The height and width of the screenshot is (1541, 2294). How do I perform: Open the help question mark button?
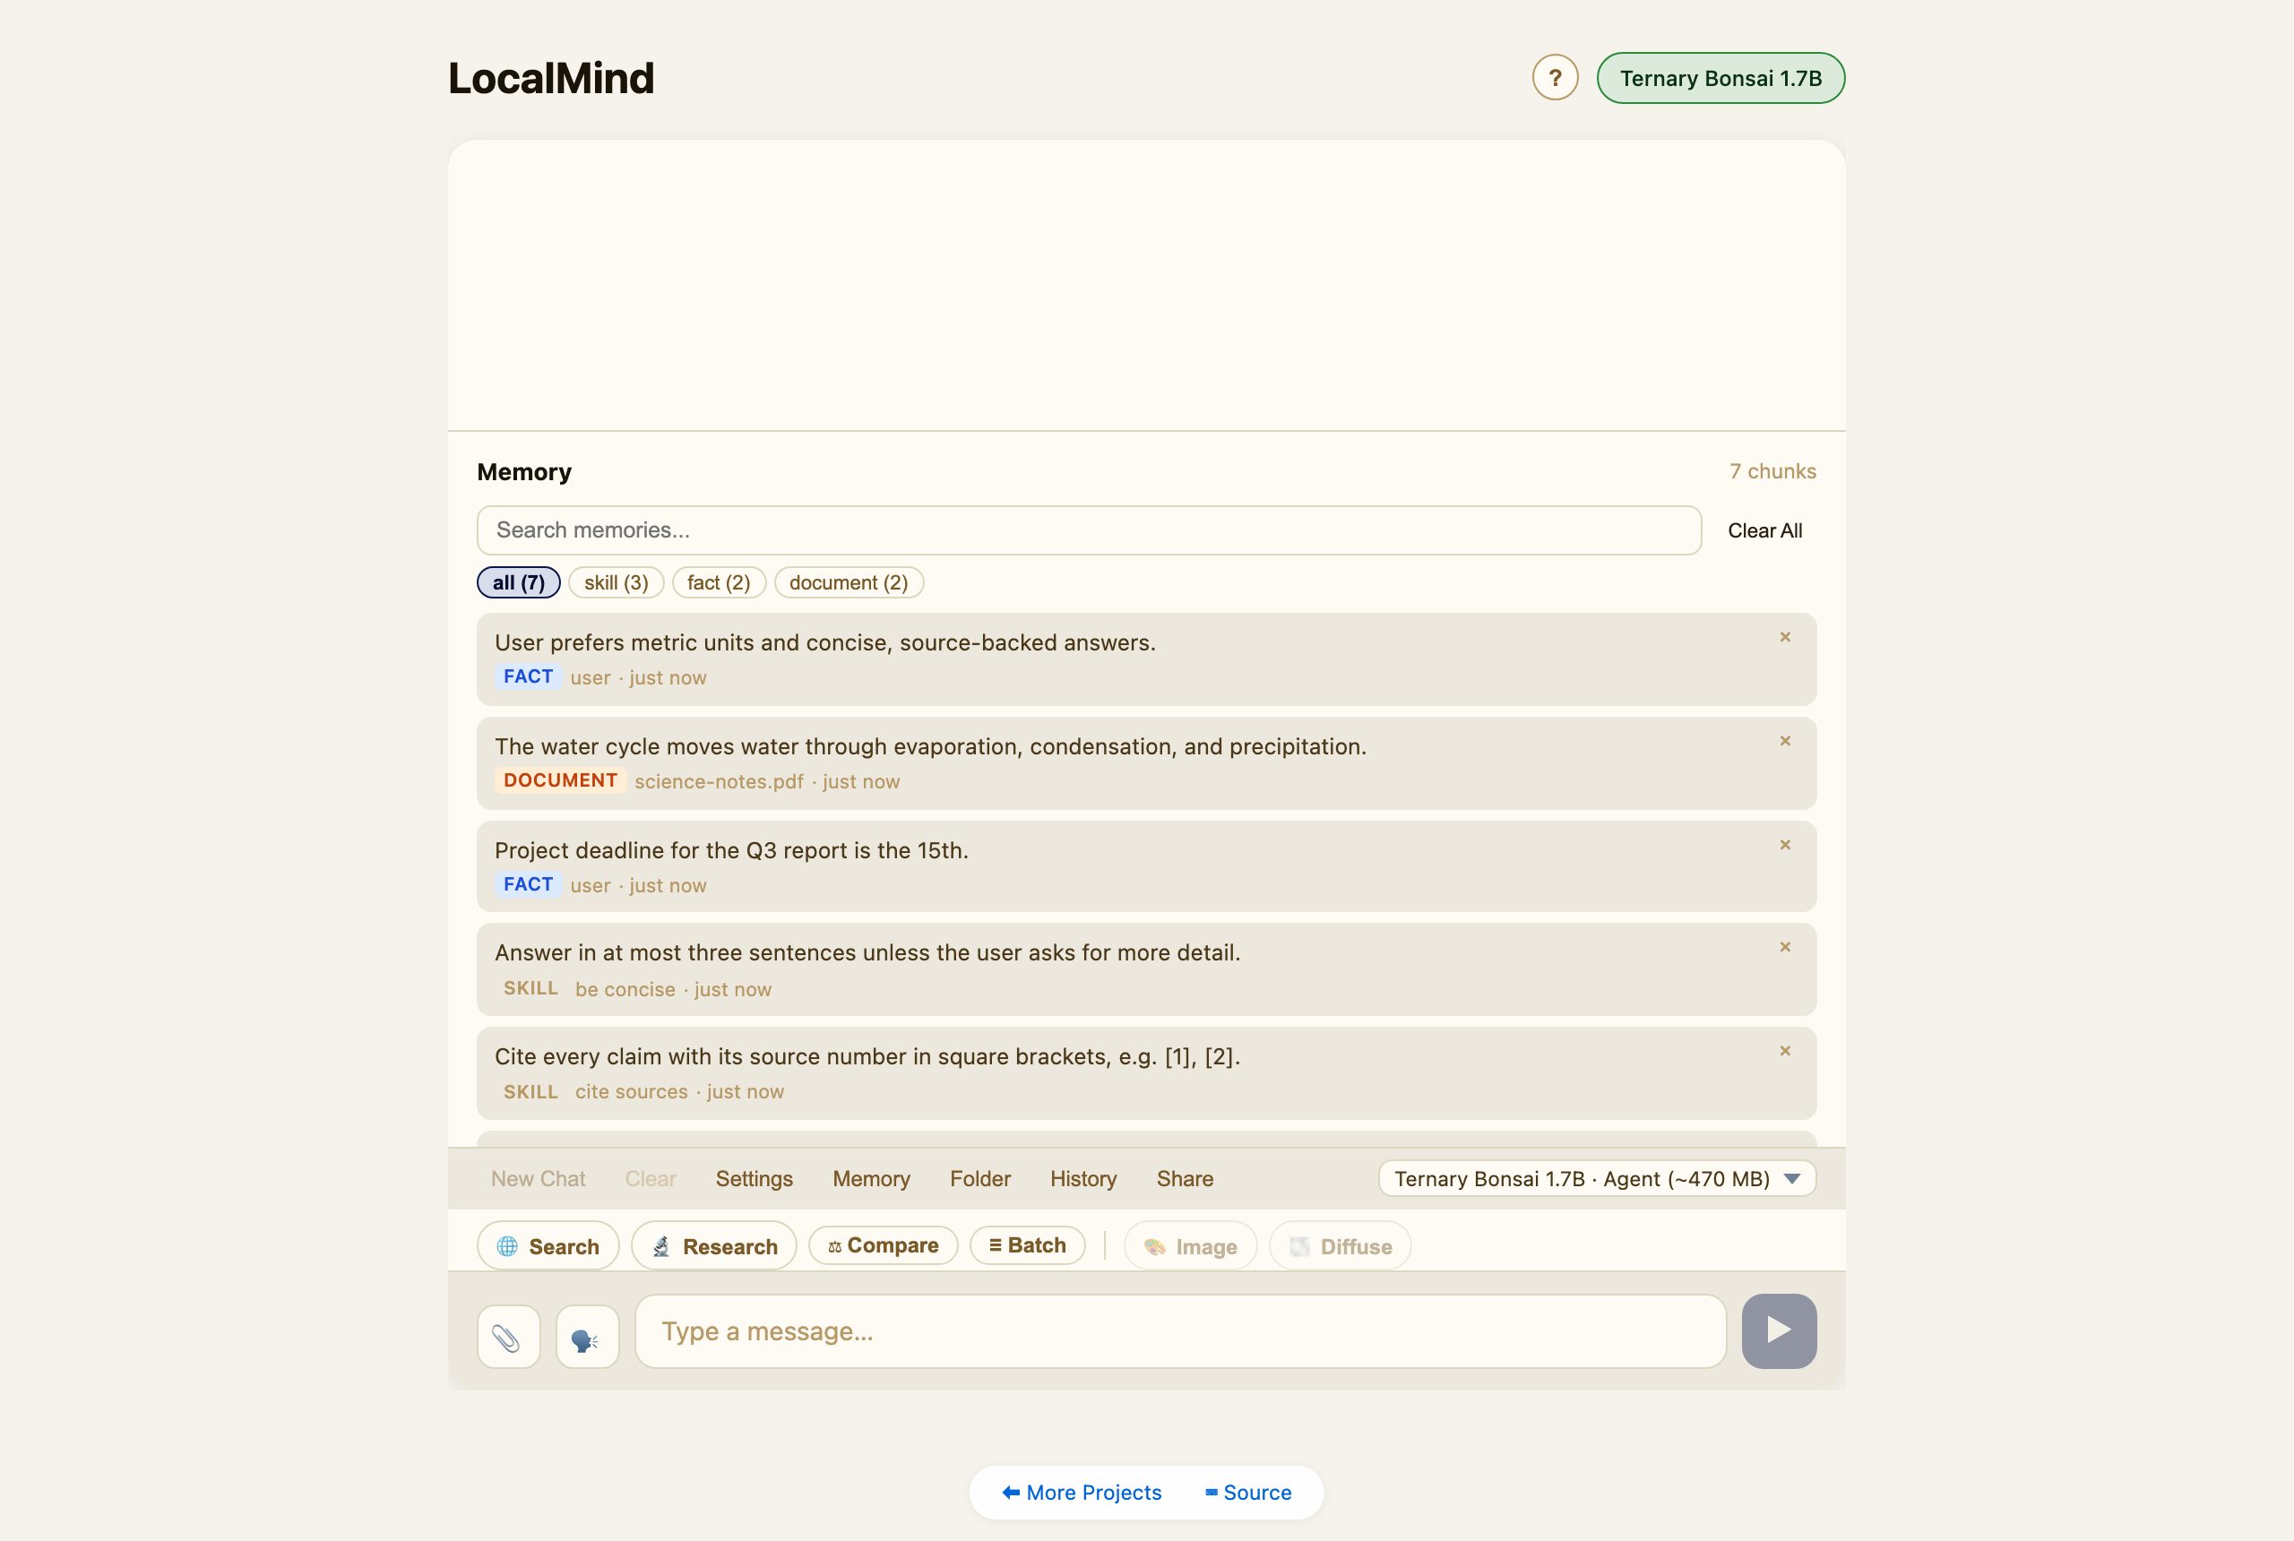point(1555,78)
